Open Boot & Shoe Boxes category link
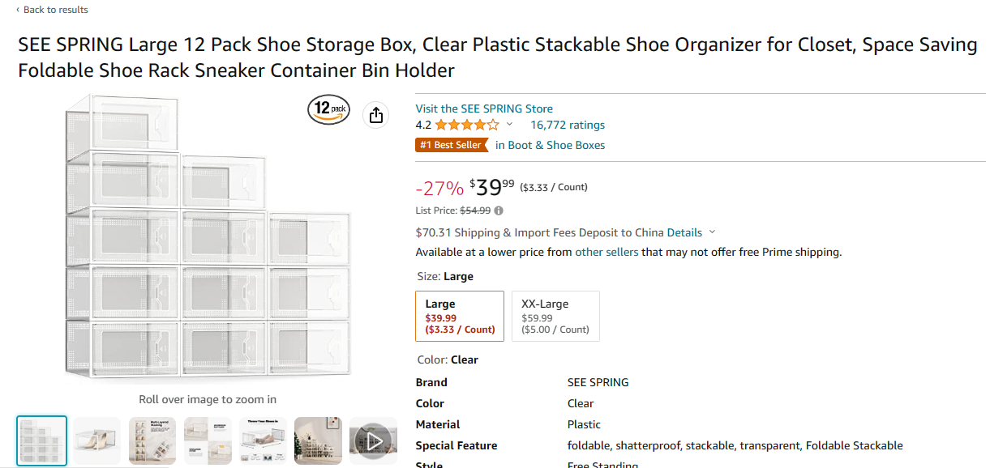 coord(550,145)
